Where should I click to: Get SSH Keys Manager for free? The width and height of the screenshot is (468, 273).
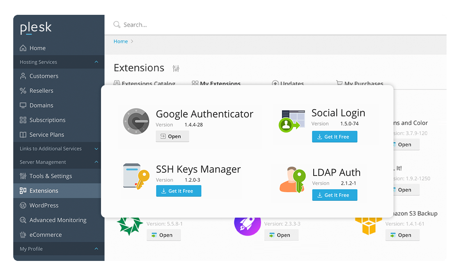[x=179, y=191]
